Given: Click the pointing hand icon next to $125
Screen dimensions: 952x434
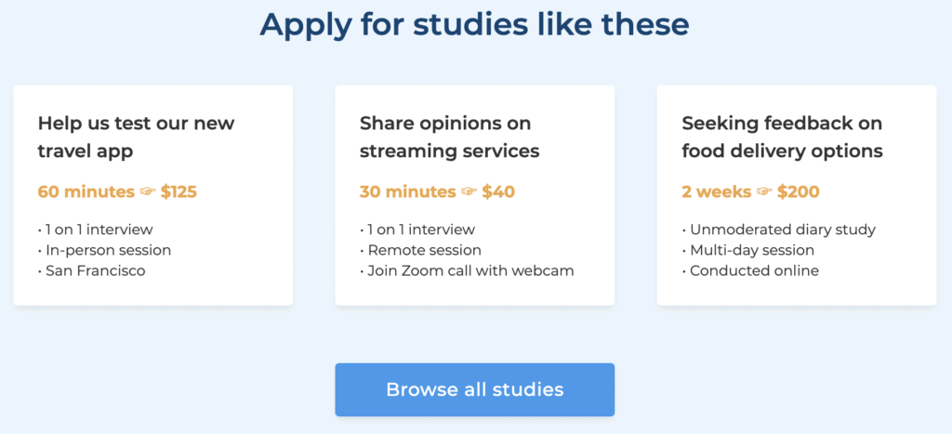Looking at the screenshot, I should pos(147,192).
